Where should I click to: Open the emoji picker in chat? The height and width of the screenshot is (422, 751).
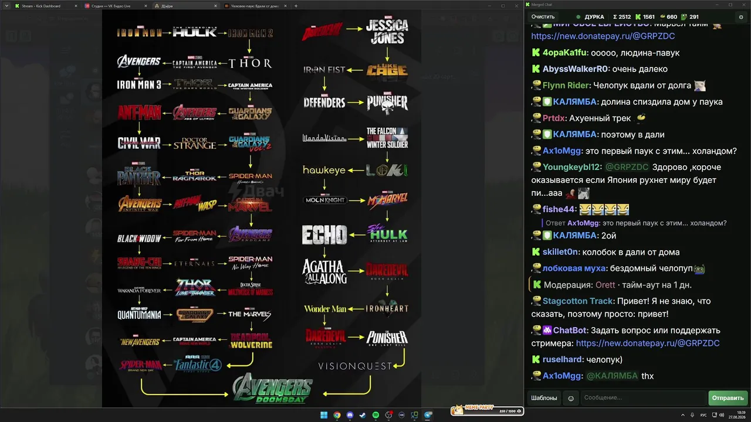571,398
